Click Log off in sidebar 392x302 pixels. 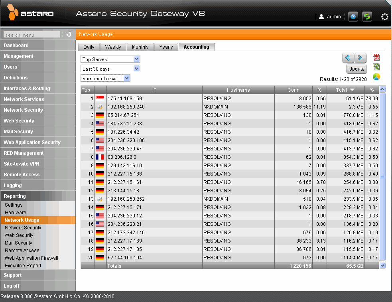38,286
